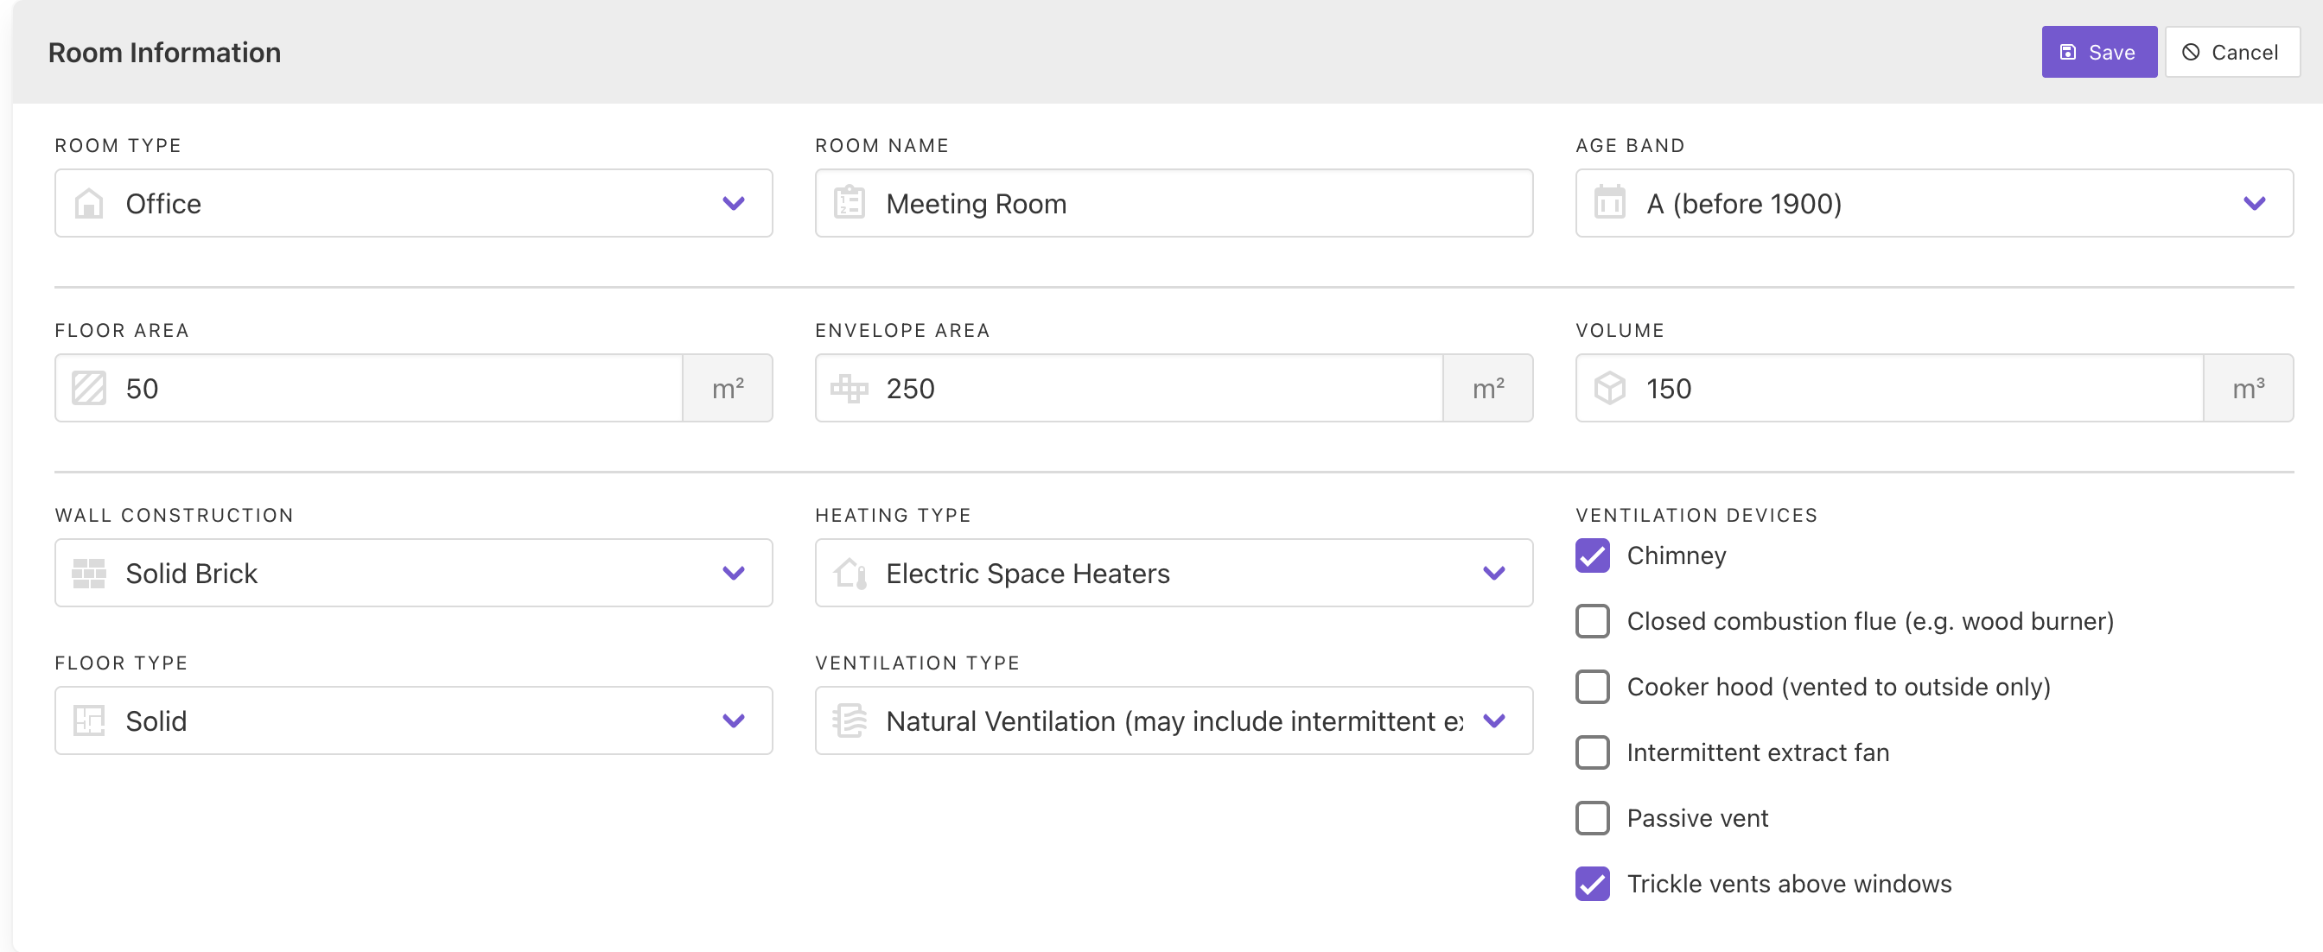Click the house icon in Room Type field
This screenshot has width=2323, height=952.
tap(88, 204)
